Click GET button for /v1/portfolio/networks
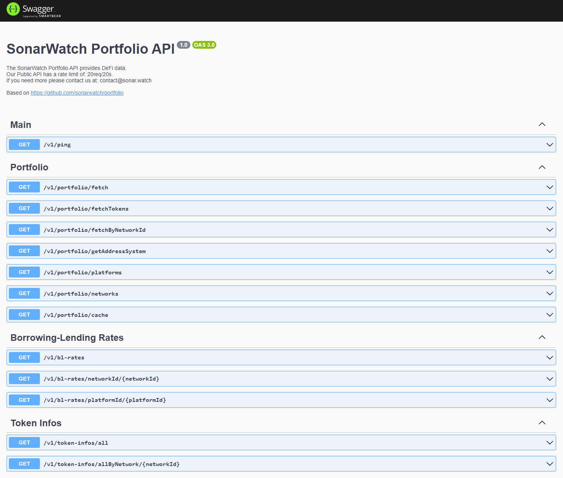563x478 pixels. [x=24, y=293]
